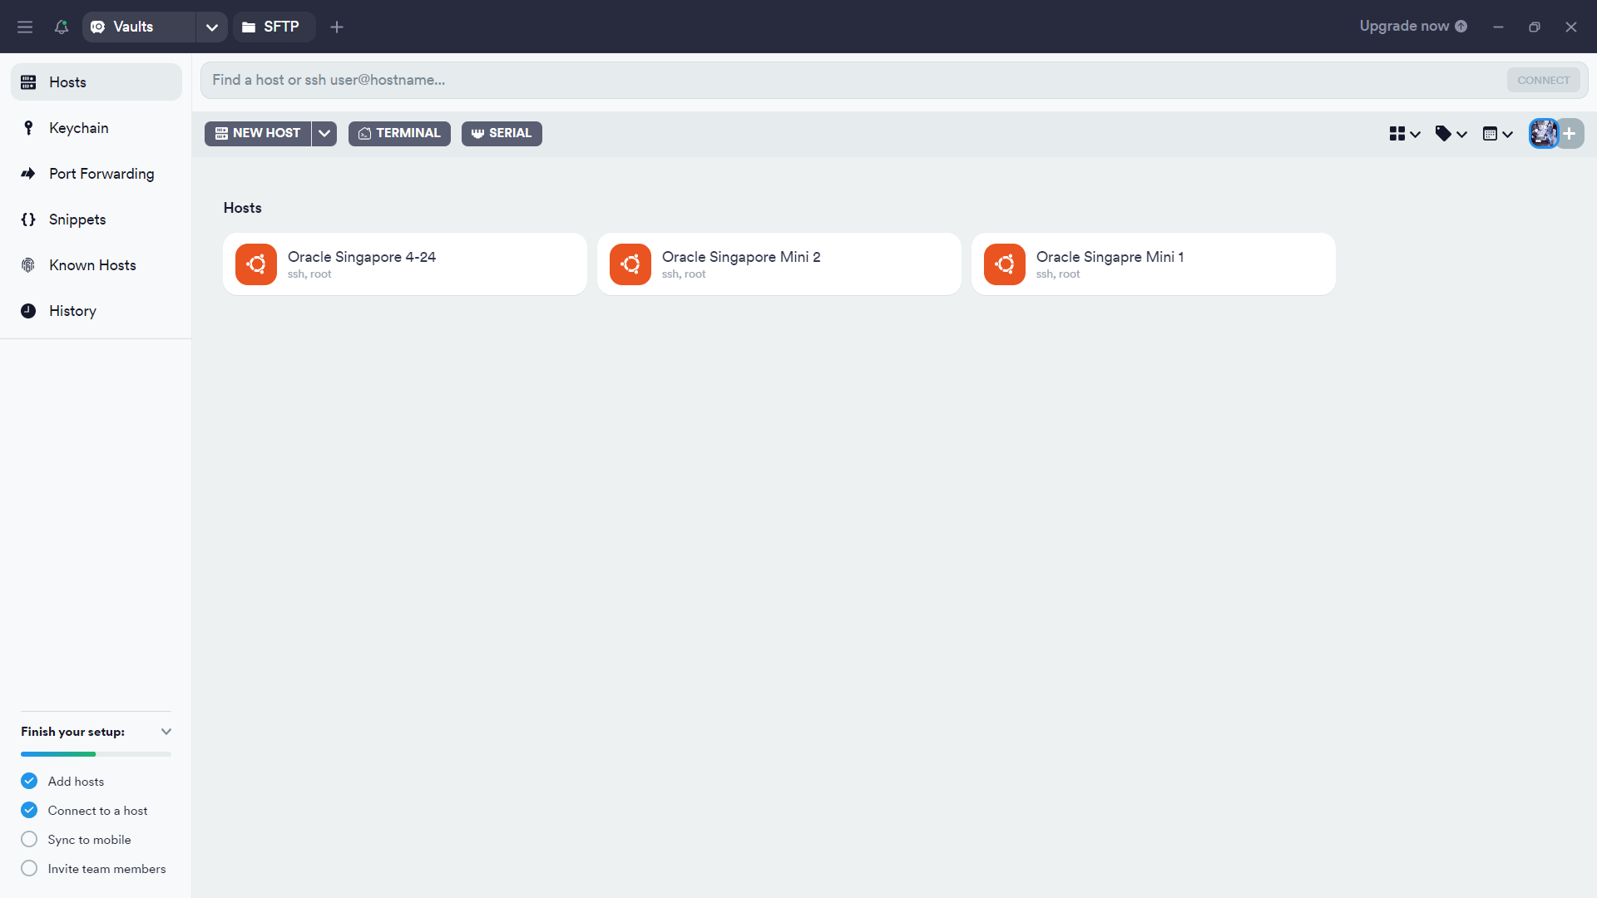Open the Keychain section
The image size is (1597, 898).
(79, 127)
